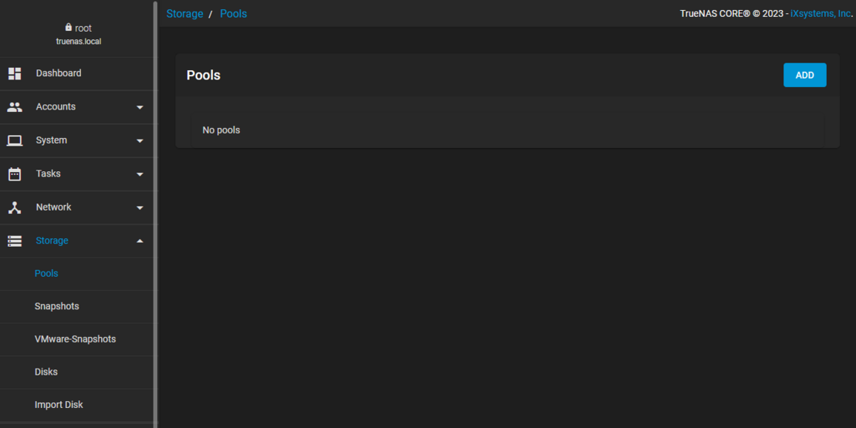Click the System laptop icon
Screen dimensions: 856x428
(x=15, y=140)
